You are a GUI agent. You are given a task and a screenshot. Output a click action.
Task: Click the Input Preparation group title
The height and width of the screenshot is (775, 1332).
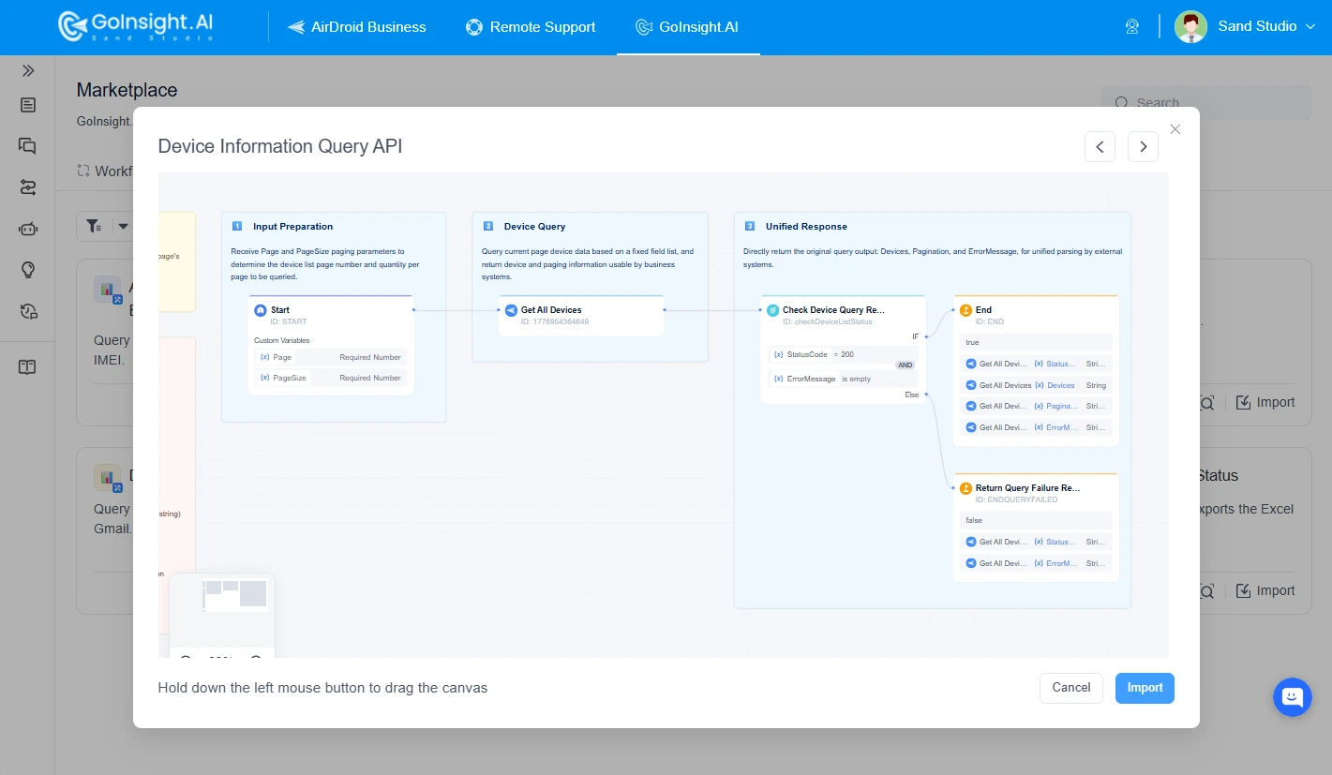point(292,227)
